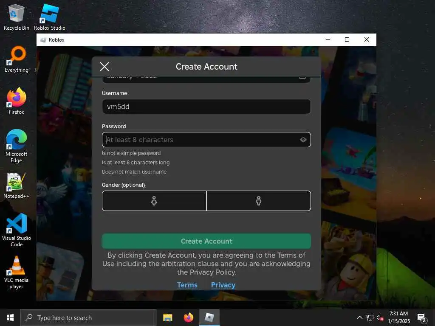Image resolution: width=435 pixels, height=326 pixels.
Task: Minimize the Roblox window
Action: (x=328, y=39)
